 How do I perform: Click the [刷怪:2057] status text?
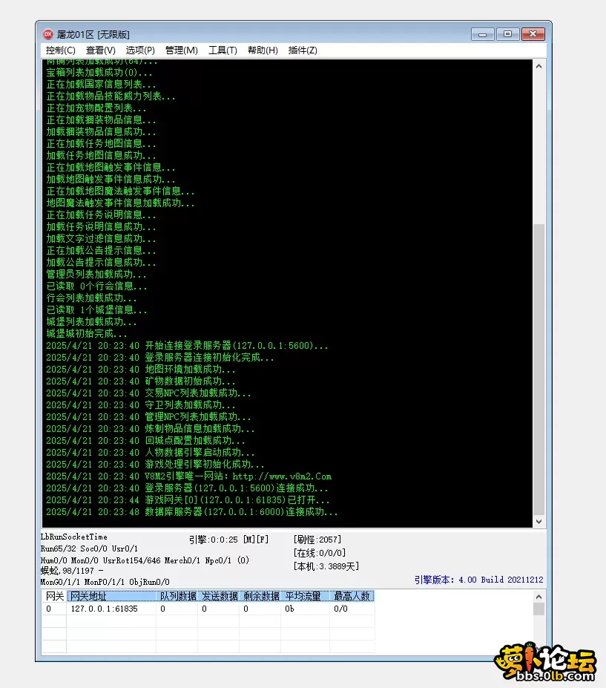(x=317, y=540)
